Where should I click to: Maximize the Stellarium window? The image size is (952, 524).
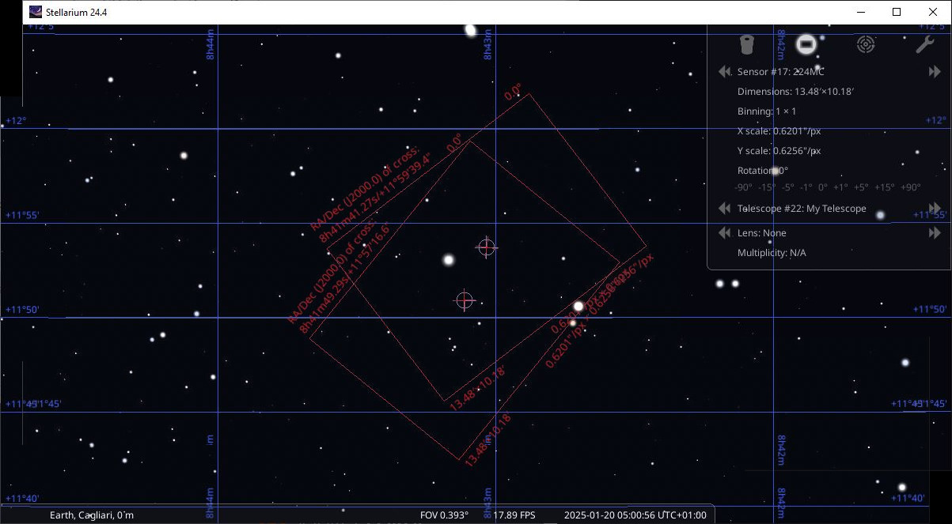point(897,12)
